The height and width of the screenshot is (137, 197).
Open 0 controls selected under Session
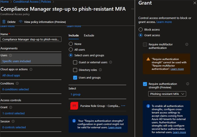(14, 127)
